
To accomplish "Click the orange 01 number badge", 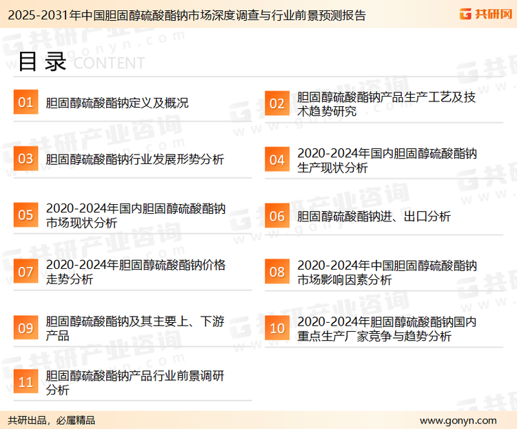I will (x=26, y=102).
